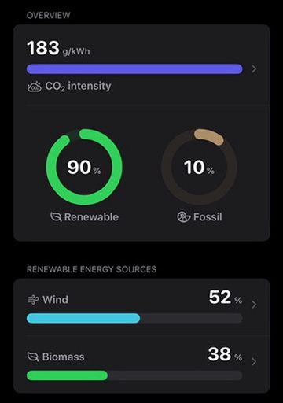
Task: Expand Biomass details via its chevron
Action: click(254, 362)
